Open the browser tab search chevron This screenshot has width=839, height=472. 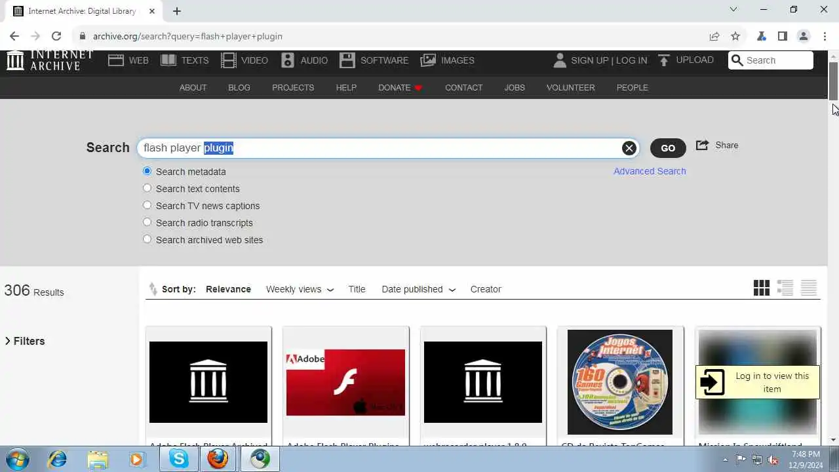(x=733, y=10)
